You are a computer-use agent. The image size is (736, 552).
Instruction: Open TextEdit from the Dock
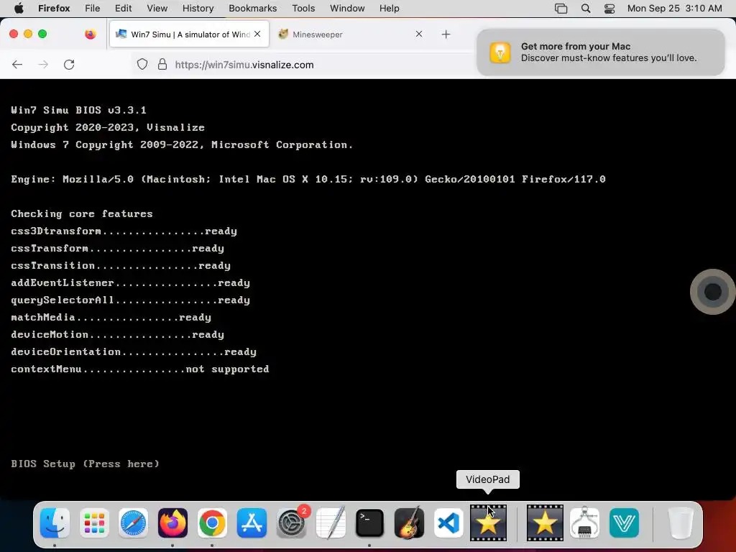click(x=331, y=523)
